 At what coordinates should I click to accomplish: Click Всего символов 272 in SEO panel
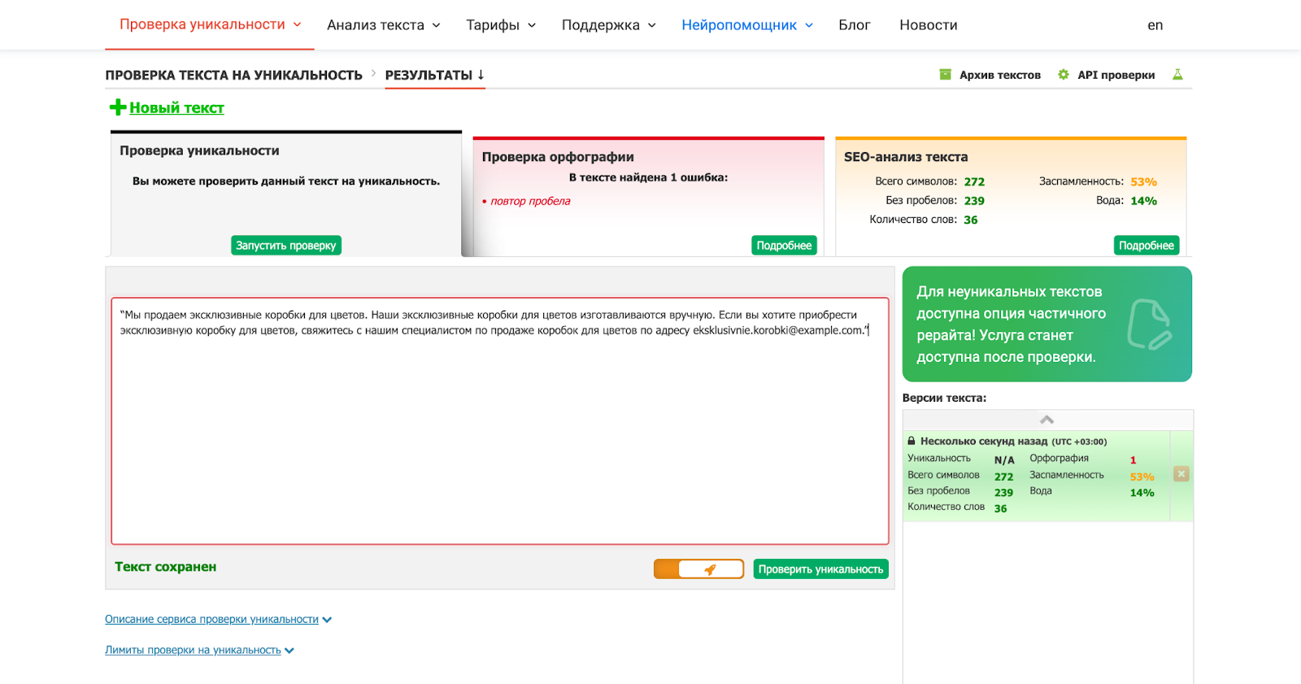point(974,181)
